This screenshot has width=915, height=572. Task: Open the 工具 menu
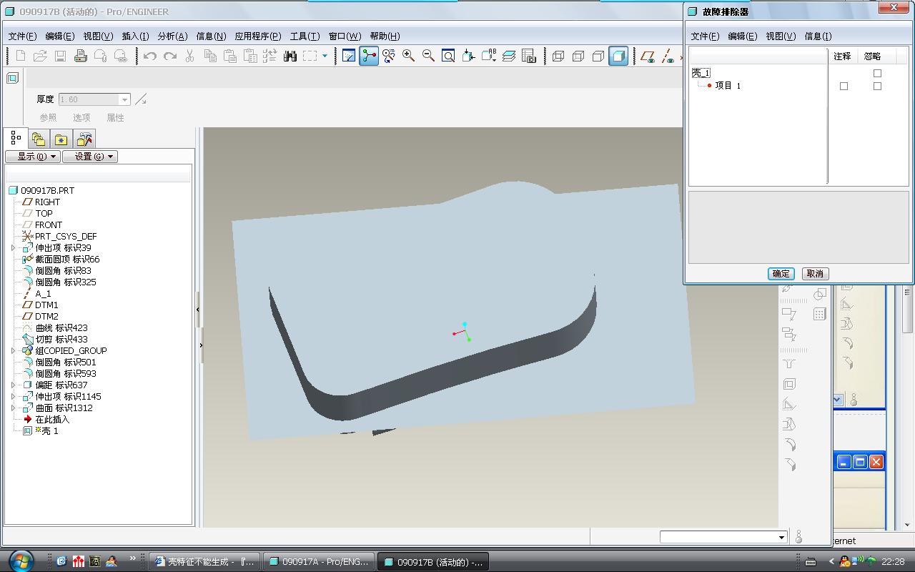pyautogui.click(x=305, y=36)
